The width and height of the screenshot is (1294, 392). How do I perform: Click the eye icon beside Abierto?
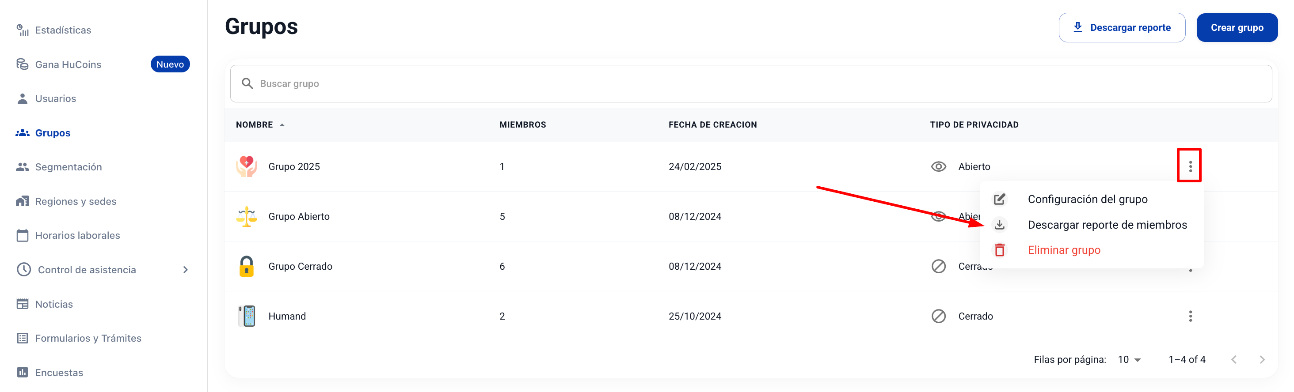[938, 166]
